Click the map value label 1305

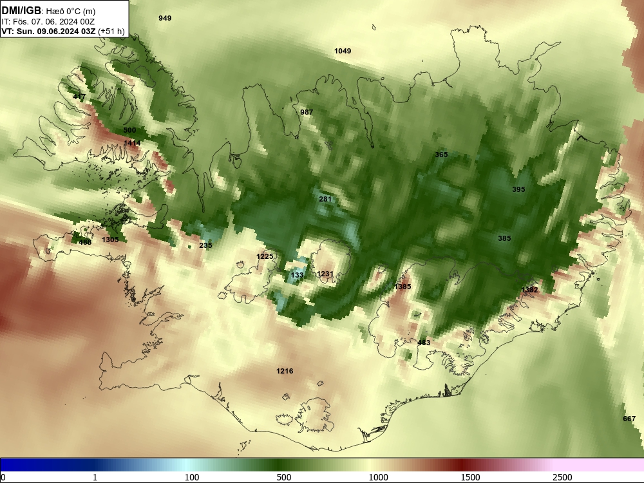point(110,240)
